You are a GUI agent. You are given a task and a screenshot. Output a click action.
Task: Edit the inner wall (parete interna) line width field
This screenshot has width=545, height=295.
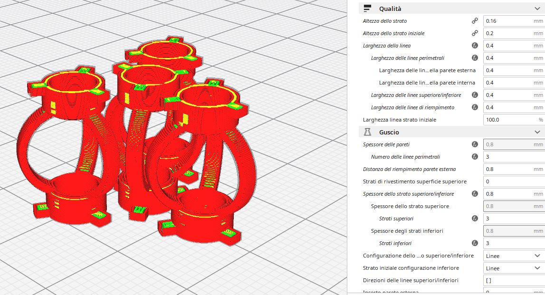tap(514, 83)
